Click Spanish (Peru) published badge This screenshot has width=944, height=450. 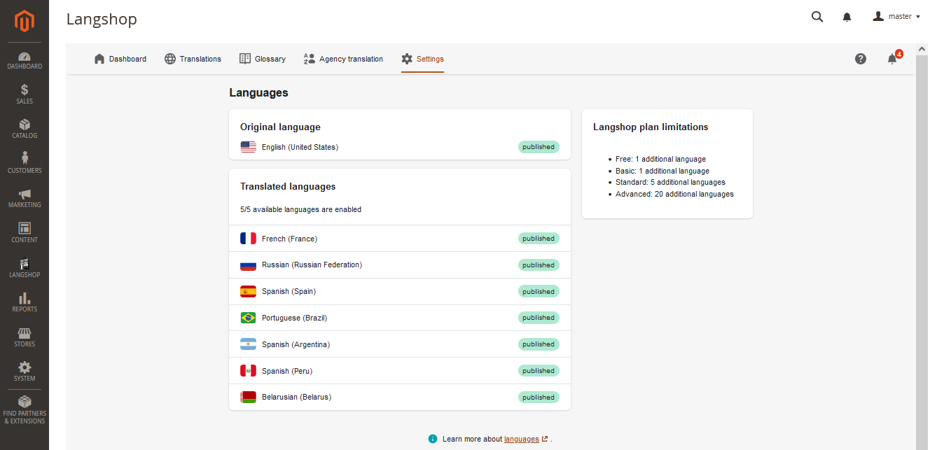tap(539, 371)
